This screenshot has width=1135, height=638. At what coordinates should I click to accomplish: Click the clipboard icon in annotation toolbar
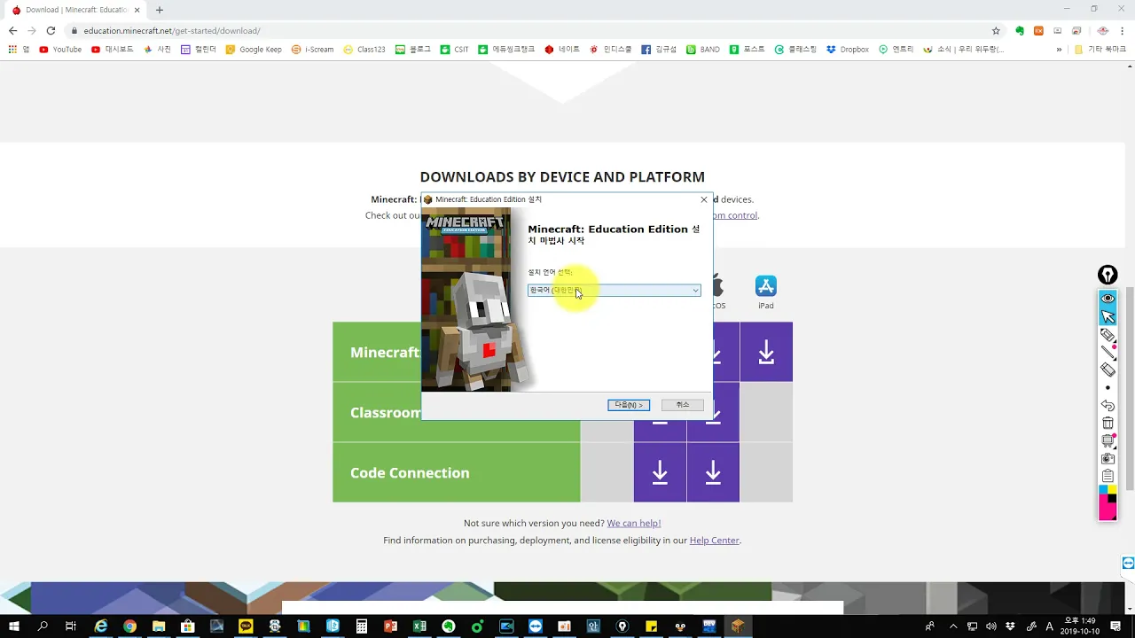1108,477
